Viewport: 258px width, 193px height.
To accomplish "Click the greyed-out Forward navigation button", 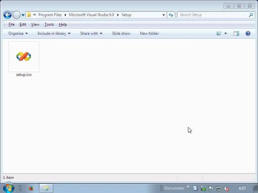I will click(x=16, y=15).
